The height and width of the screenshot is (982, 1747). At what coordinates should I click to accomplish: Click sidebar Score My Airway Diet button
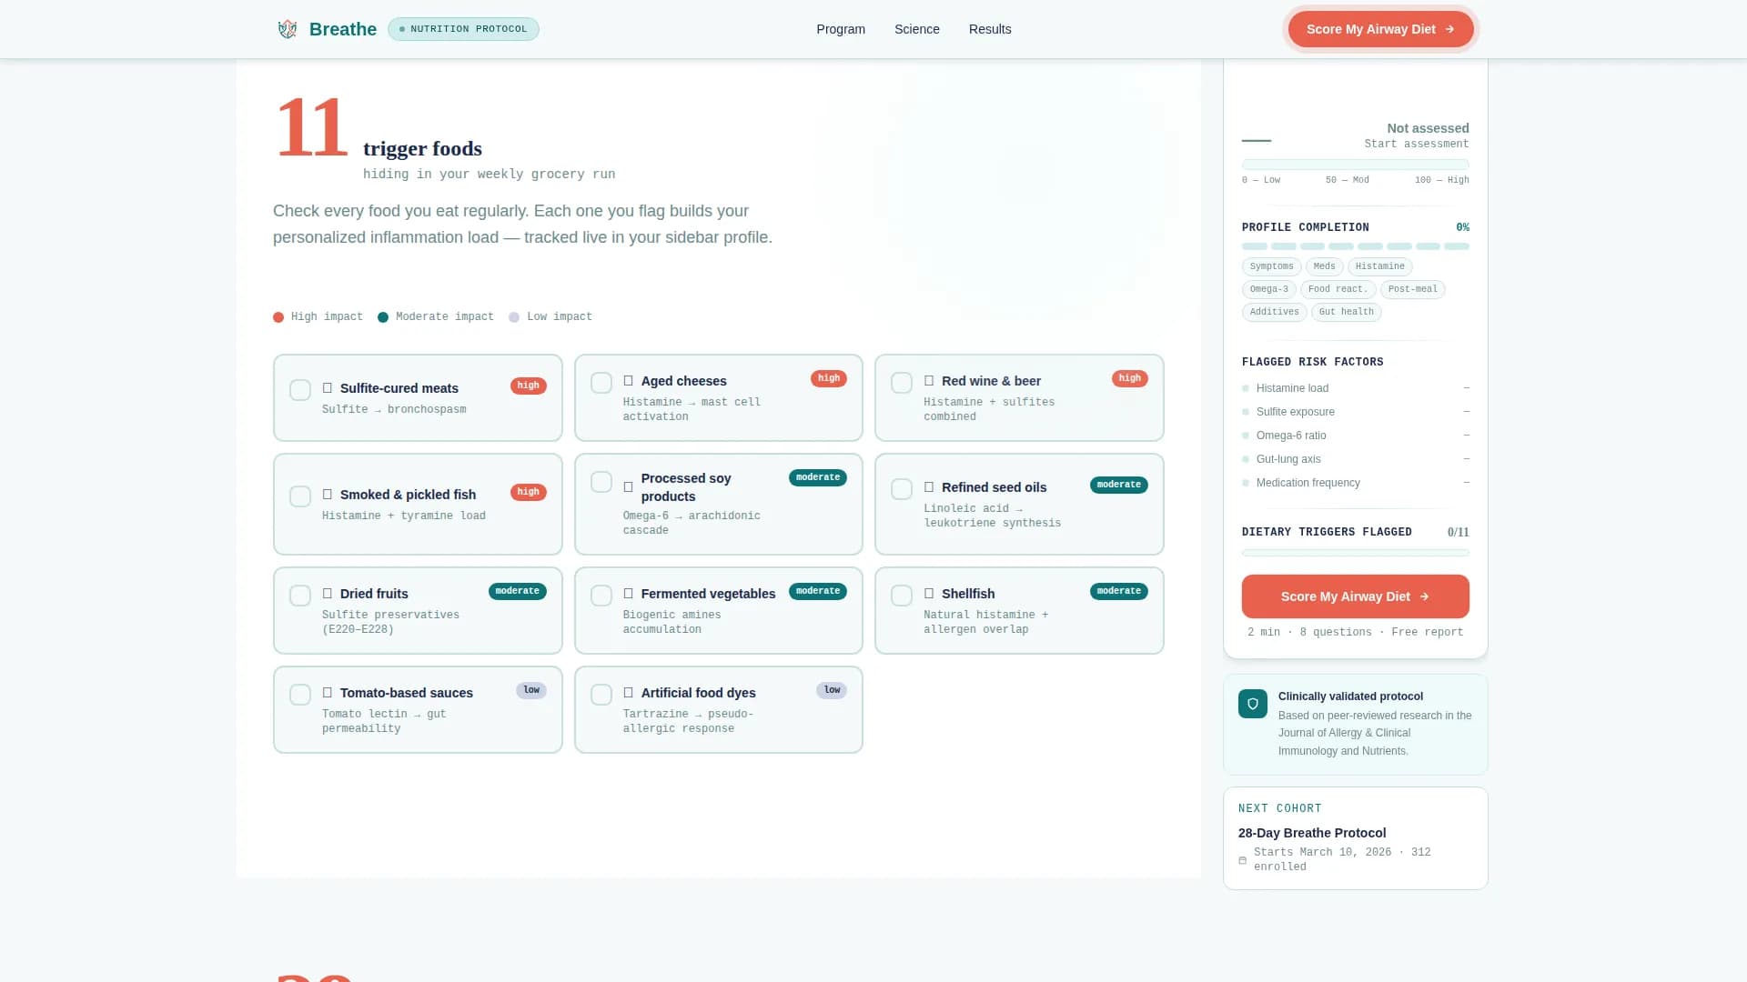1355,596
